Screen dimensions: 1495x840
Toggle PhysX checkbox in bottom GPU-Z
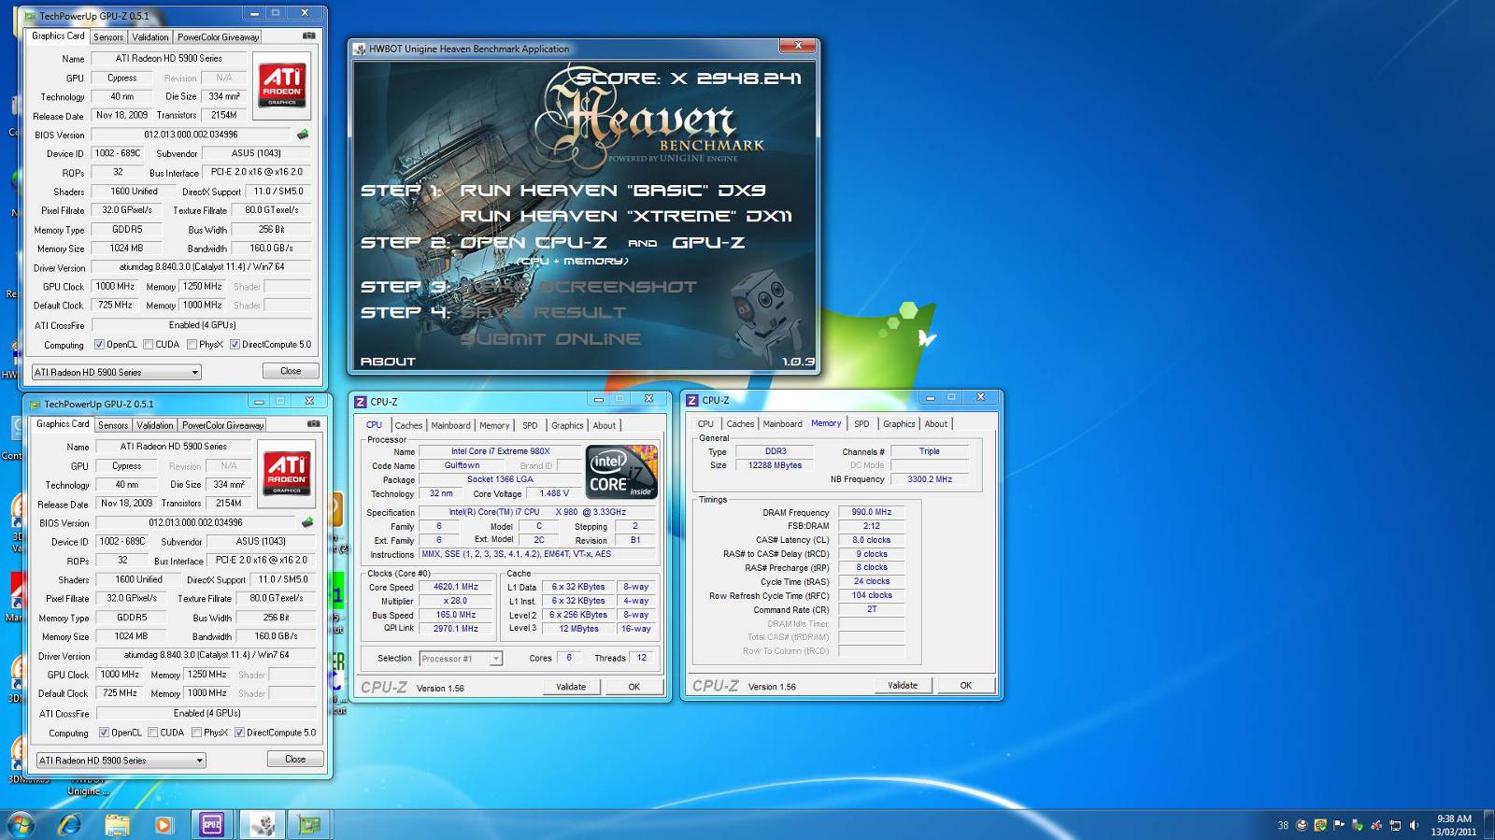(196, 733)
